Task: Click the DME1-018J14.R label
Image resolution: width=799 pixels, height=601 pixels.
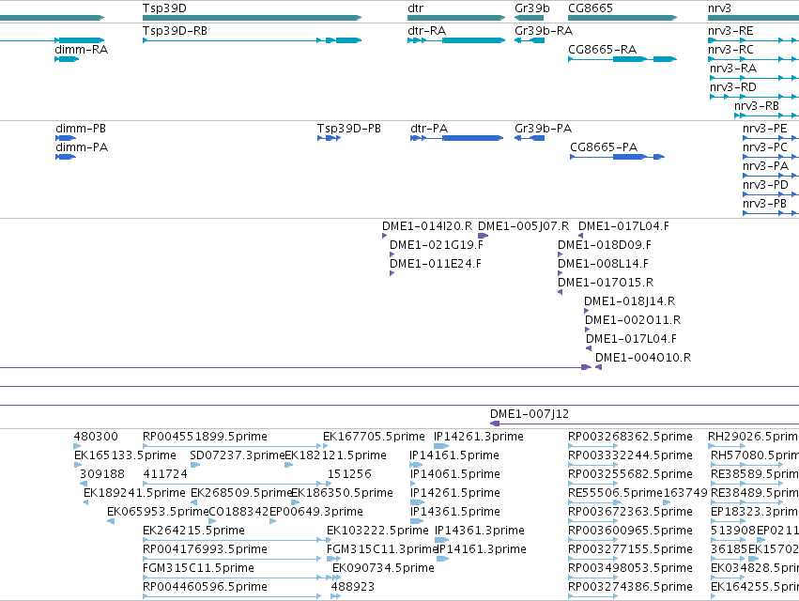Action: point(629,301)
